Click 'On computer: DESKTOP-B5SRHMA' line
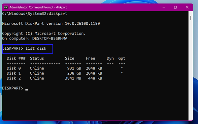The height and width of the screenshot is (124, 198). [x=35, y=38]
